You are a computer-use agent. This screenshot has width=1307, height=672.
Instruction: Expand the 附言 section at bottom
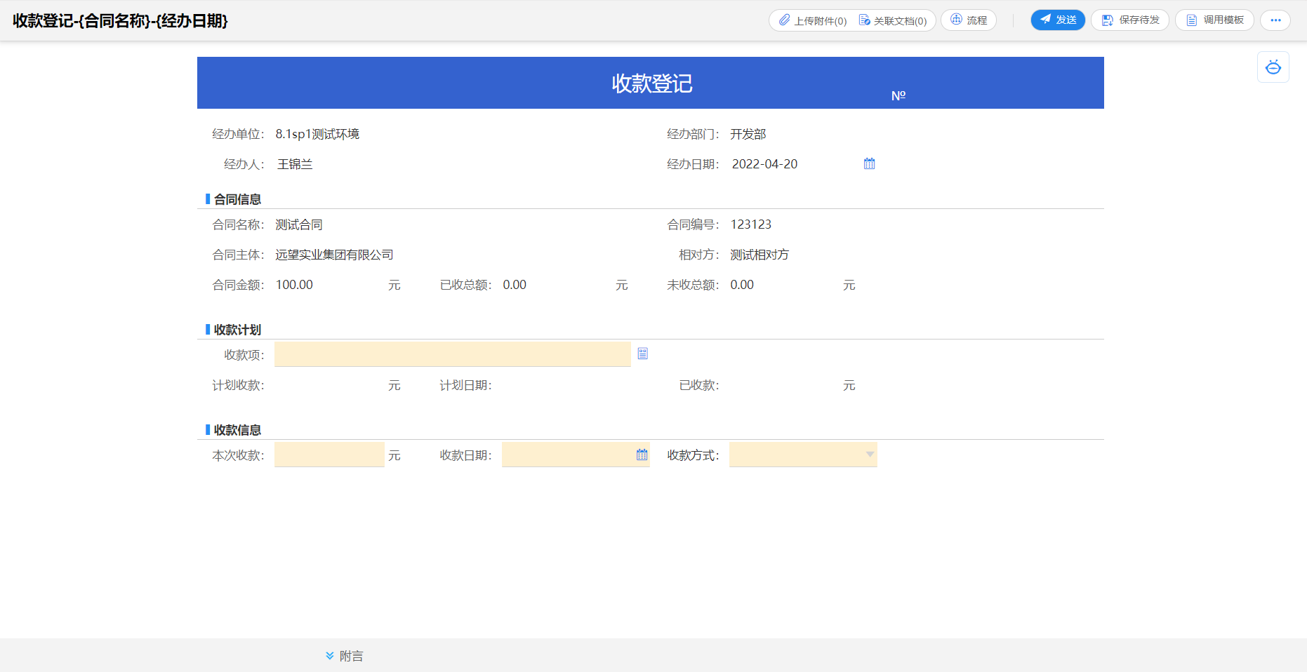pyautogui.click(x=345, y=656)
